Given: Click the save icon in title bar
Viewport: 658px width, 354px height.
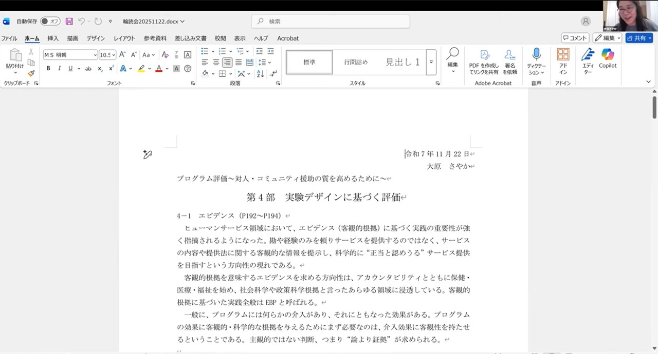Looking at the screenshot, I should coord(69,22).
